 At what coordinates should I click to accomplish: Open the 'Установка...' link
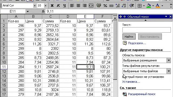click(x=131, y=82)
